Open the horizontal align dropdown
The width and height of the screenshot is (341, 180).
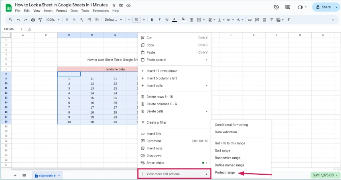tap(211, 20)
